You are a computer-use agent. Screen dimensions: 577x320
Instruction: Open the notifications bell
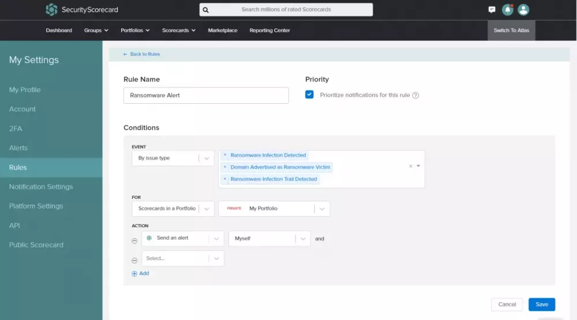pyautogui.click(x=507, y=10)
